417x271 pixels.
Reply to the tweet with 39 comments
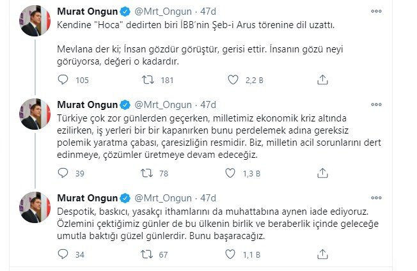pyautogui.click(x=63, y=173)
